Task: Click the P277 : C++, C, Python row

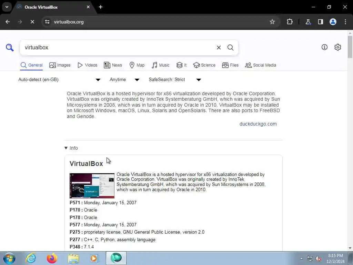Action: coord(113,239)
